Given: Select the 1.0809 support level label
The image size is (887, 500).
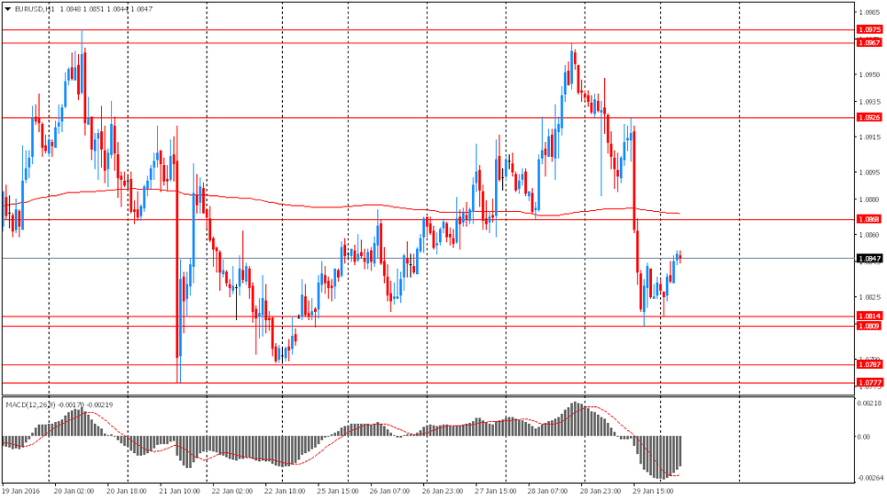Looking at the screenshot, I should pos(869,326).
